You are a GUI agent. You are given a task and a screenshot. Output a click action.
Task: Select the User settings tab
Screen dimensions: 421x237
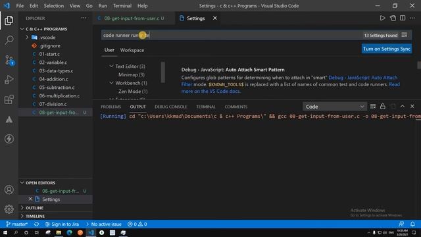click(x=109, y=50)
